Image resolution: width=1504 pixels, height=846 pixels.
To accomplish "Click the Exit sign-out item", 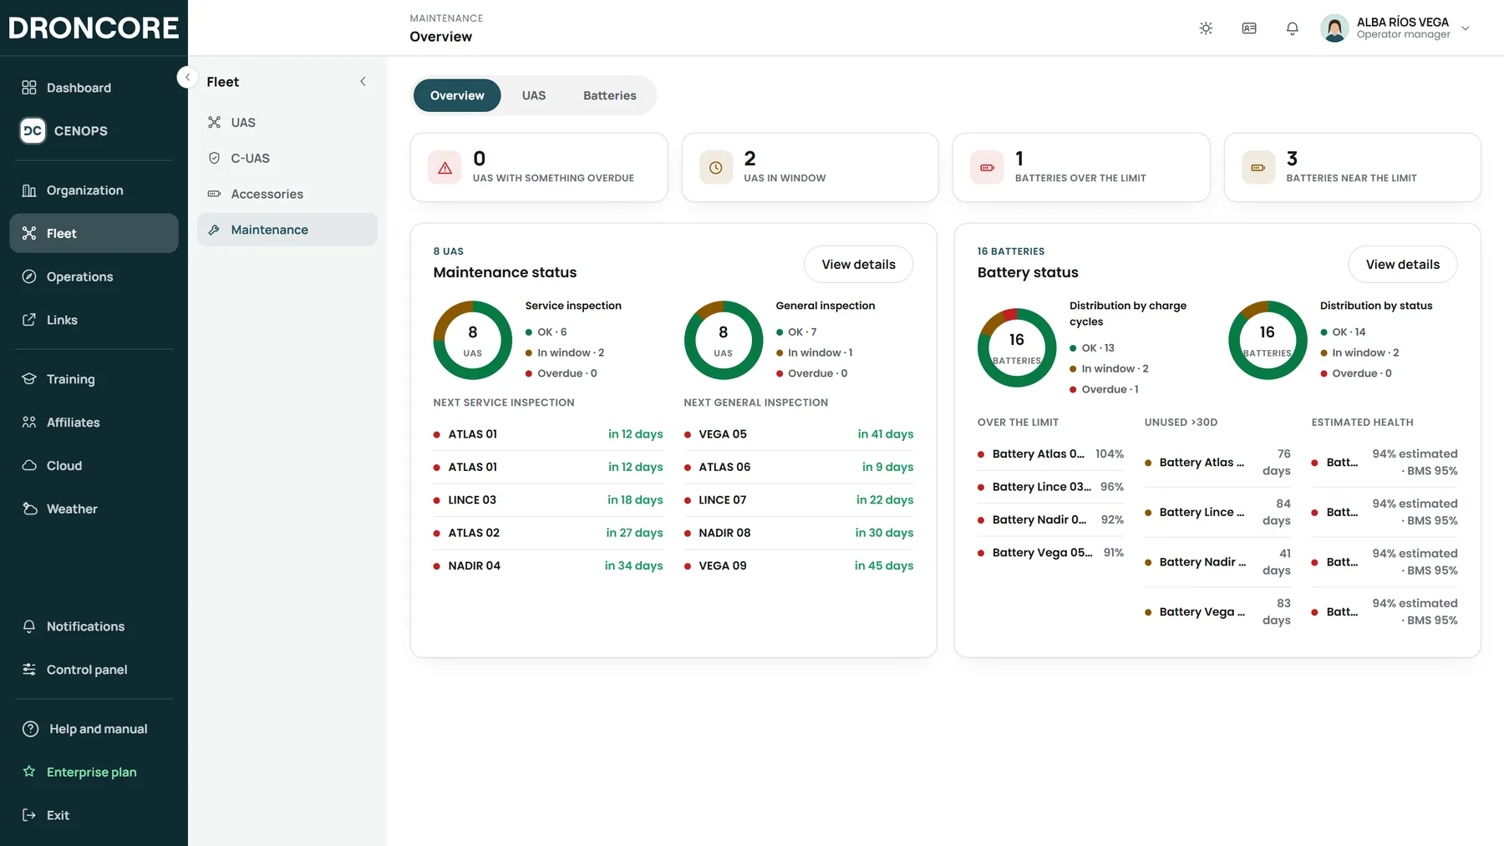I will click(x=94, y=815).
